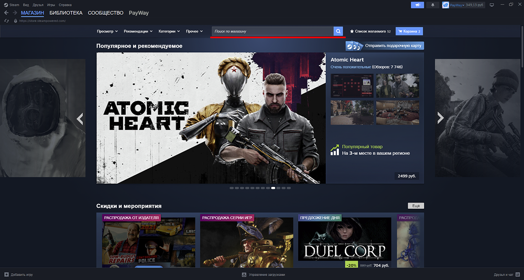Click the magnifier search button
This screenshot has height=280, width=524.
pos(338,31)
